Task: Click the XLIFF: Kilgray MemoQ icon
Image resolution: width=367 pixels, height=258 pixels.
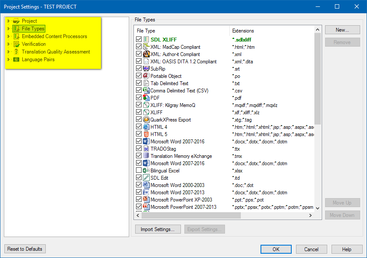Action: click(146, 105)
